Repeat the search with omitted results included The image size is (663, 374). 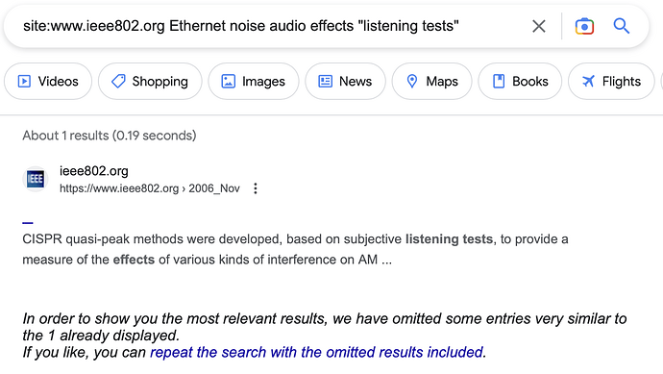[x=317, y=352]
